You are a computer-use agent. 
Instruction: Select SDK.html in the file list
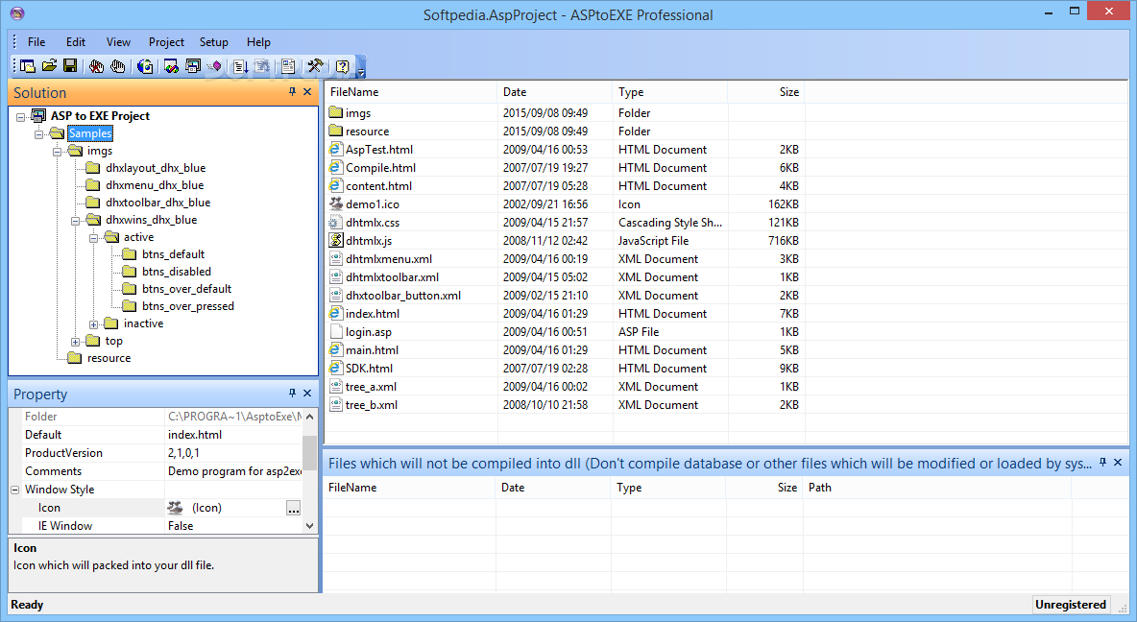pyautogui.click(x=369, y=369)
